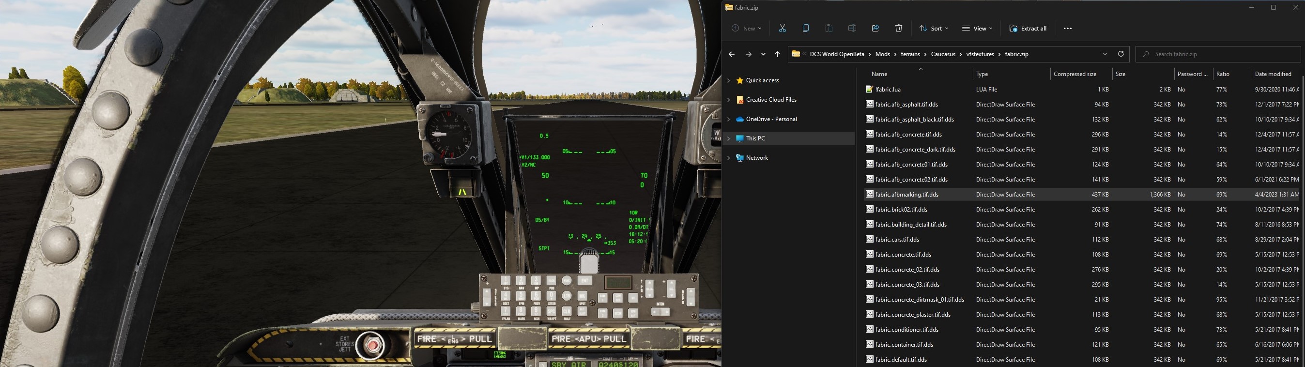Go back with the left arrow
Screen dimensions: 1305x367
click(x=732, y=54)
